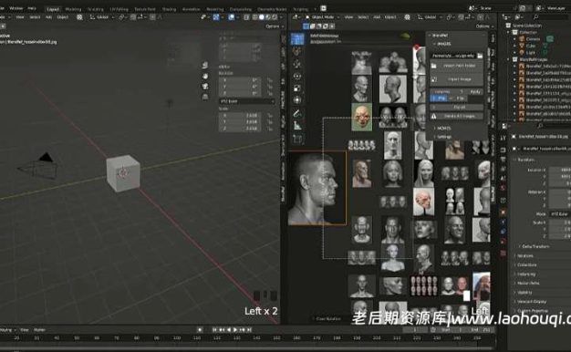
Task: Click the camera view gizmo in left viewport
Action: pos(205,87)
